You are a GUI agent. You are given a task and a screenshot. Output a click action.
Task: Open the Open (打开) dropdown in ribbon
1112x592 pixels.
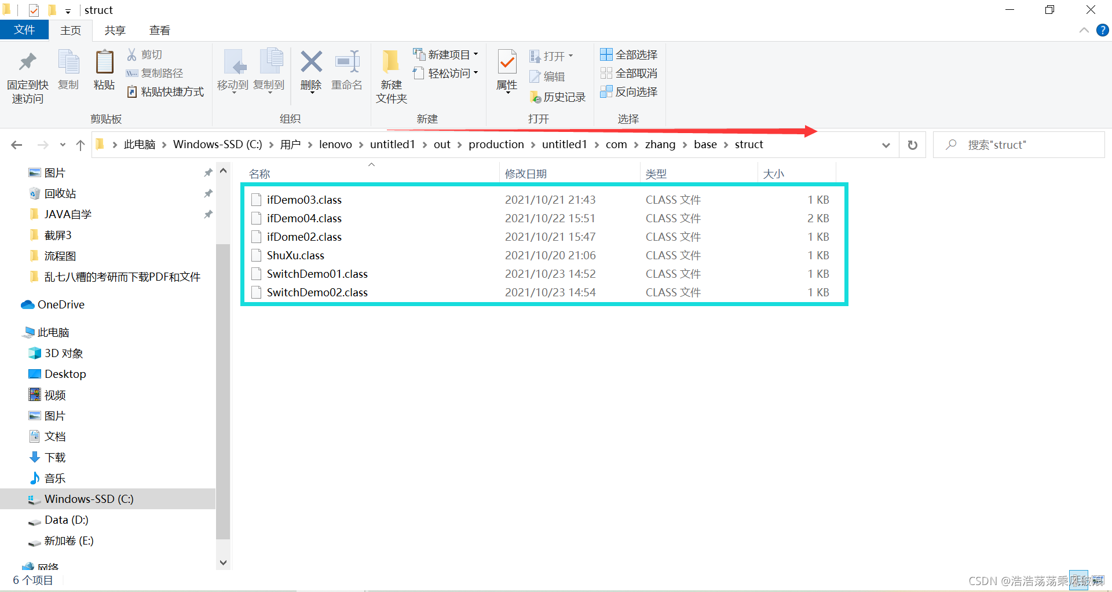click(x=551, y=56)
